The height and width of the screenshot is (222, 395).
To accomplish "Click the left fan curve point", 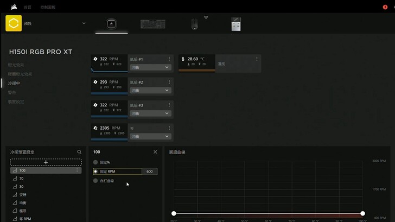I will coord(174,213).
